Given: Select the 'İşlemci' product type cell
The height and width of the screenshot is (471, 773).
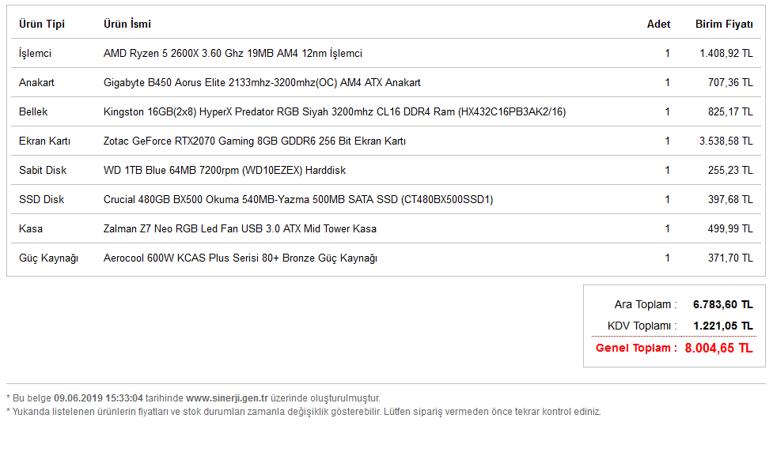Looking at the screenshot, I should pyautogui.click(x=35, y=53).
